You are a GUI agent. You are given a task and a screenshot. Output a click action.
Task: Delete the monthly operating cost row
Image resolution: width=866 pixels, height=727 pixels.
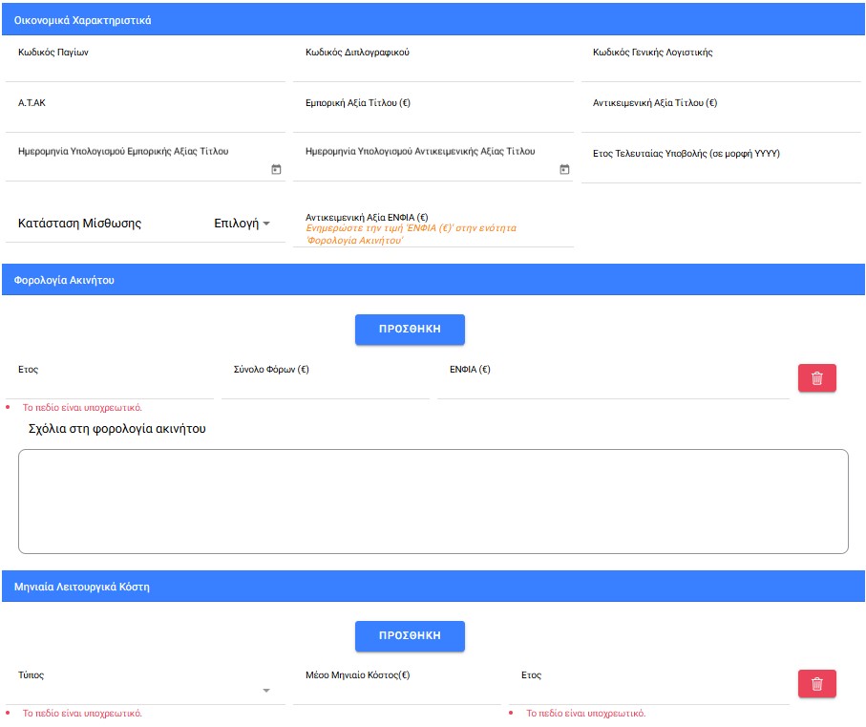coord(816,684)
